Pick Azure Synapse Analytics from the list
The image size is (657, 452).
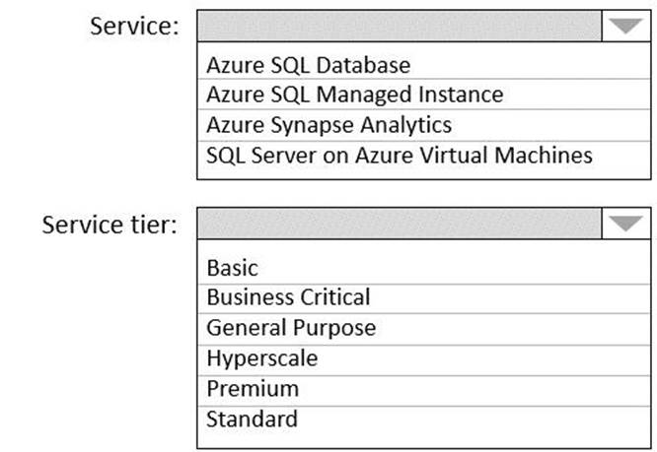click(x=328, y=125)
